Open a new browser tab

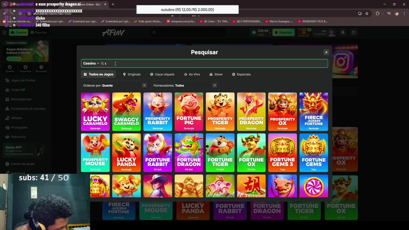pyautogui.click(x=113, y=4)
